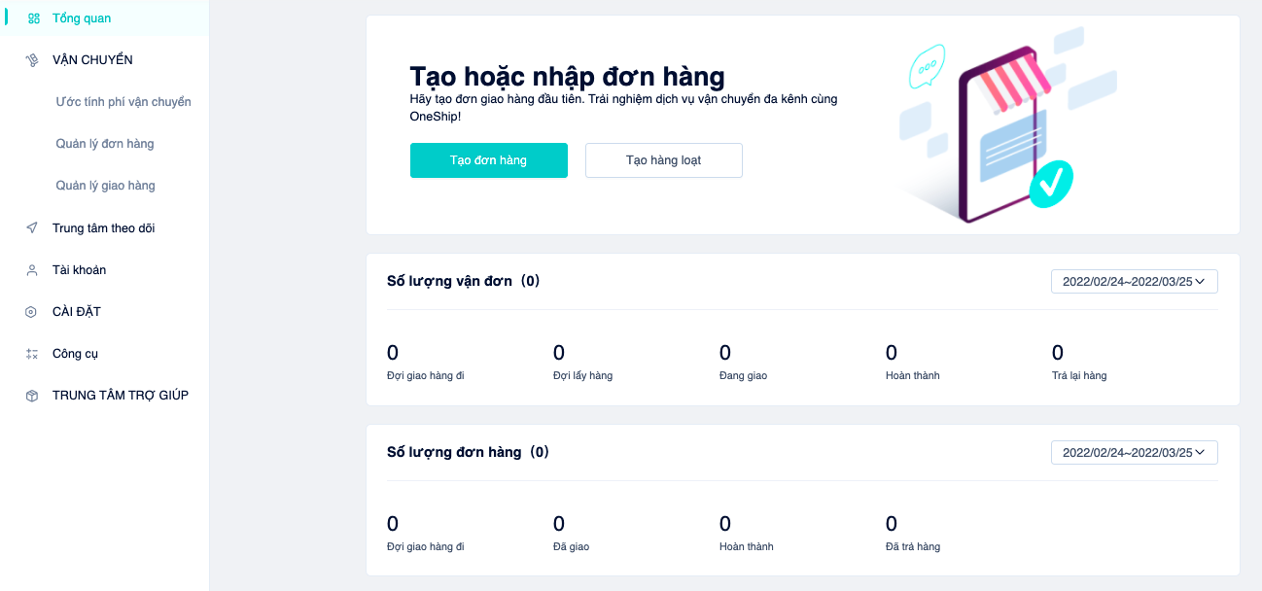Viewport: 1262px width, 591px height.
Task: Open Ước tính phí vận chuyển menu item
Action: pyautogui.click(x=123, y=102)
